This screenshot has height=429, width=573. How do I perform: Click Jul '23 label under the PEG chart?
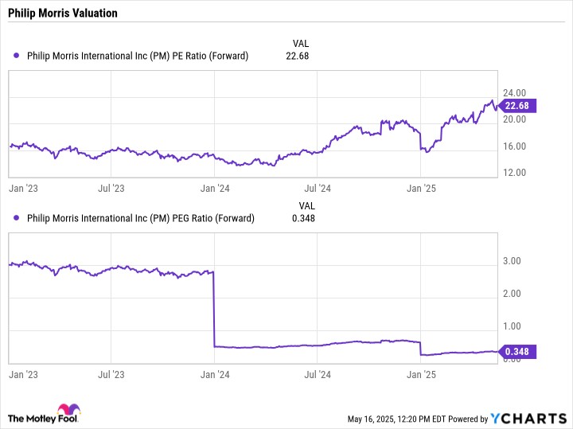tap(111, 375)
